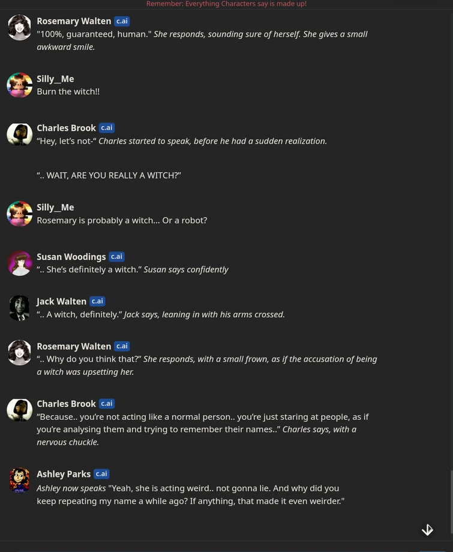Click the red "Everything Characters say is made up!" notice
The image size is (453, 552).
(x=226, y=4)
